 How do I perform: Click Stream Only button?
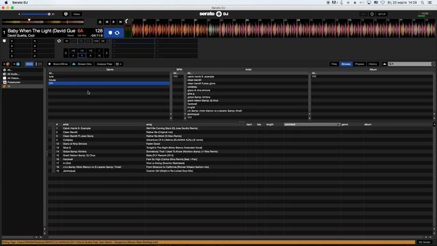click(x=82, y=64)
